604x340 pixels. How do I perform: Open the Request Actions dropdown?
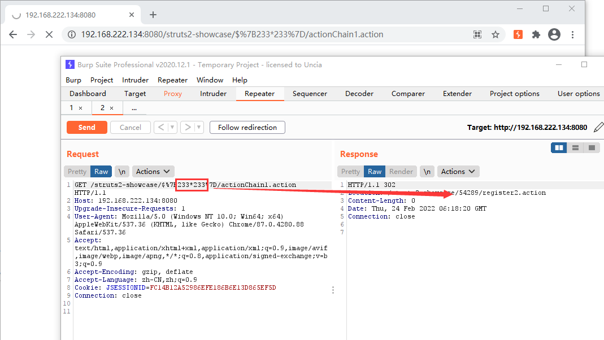tap(153, 171)
